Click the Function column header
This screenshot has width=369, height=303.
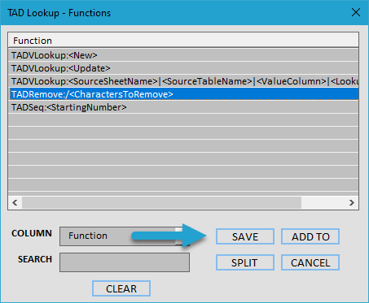[x=183, y=41]
